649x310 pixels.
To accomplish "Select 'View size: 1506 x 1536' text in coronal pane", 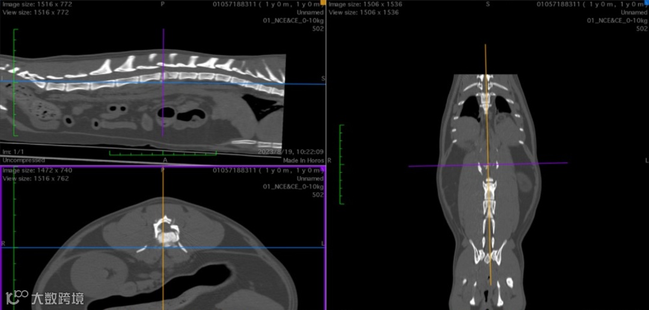I will tap(364, 12).
